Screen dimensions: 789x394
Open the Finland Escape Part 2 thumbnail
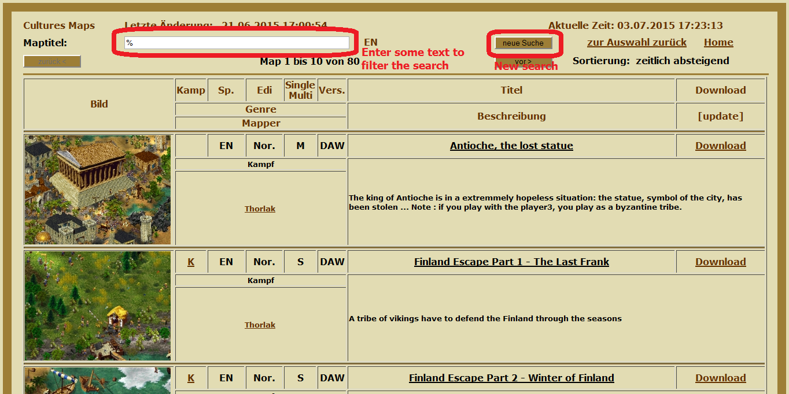(98, 381)
